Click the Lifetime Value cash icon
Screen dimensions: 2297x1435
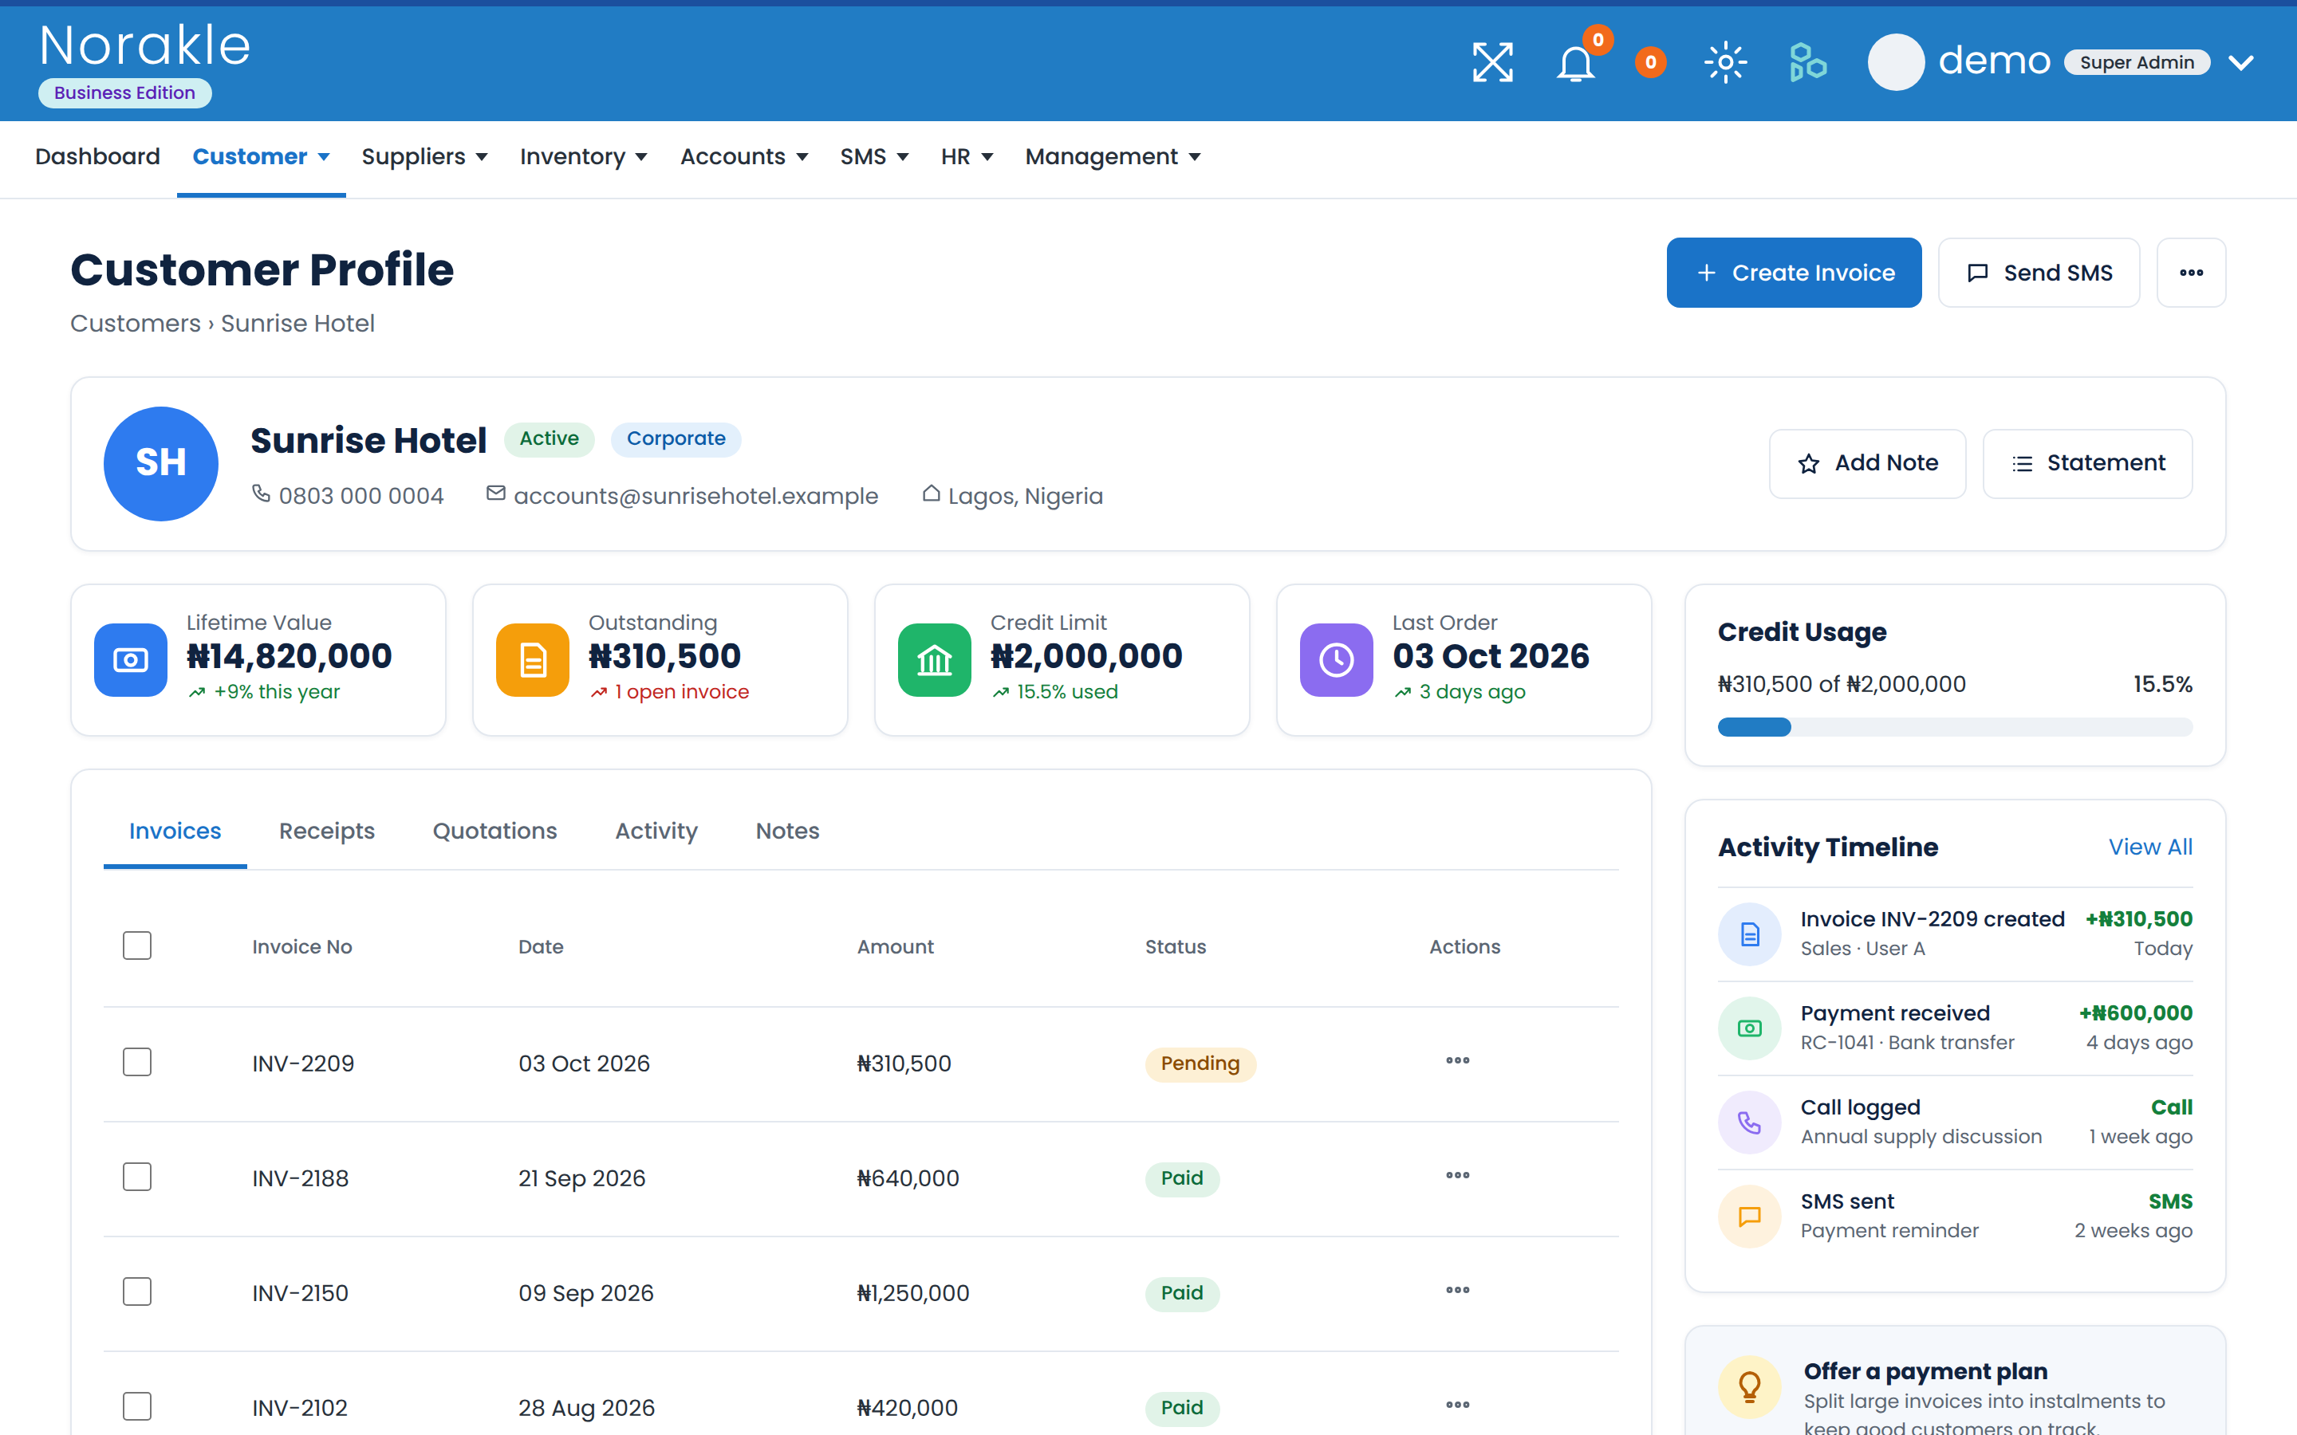[x=131, y=659]
